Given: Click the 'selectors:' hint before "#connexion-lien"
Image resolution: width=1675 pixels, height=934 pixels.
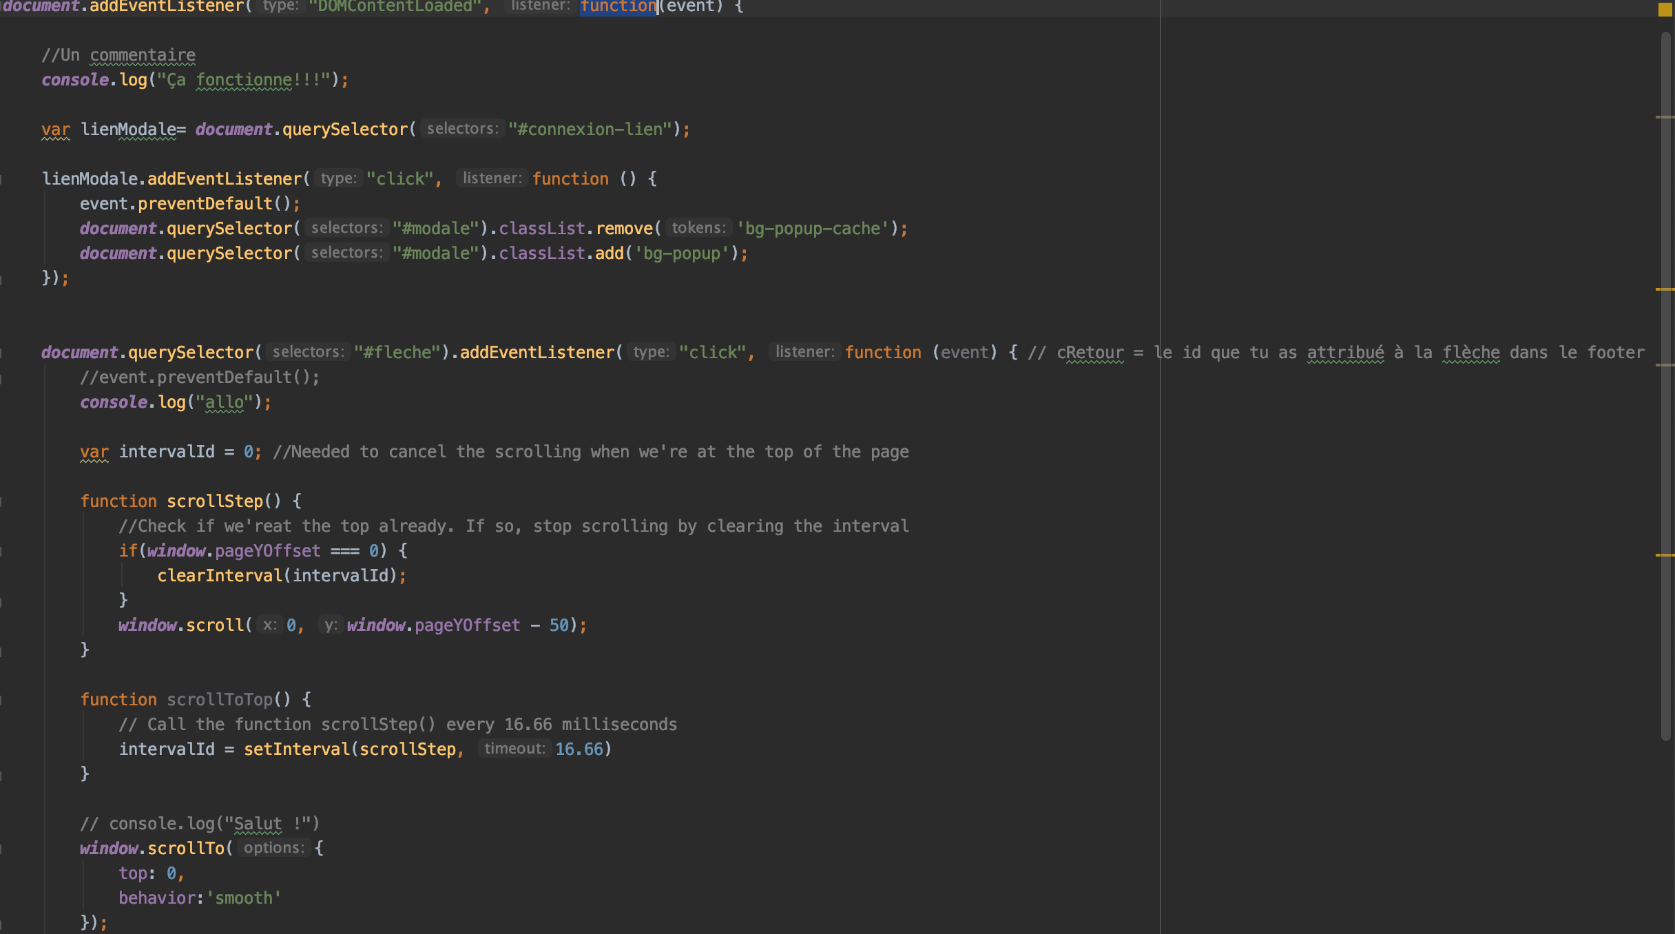Looking at the screenshot, I should (x=462, y=129).
